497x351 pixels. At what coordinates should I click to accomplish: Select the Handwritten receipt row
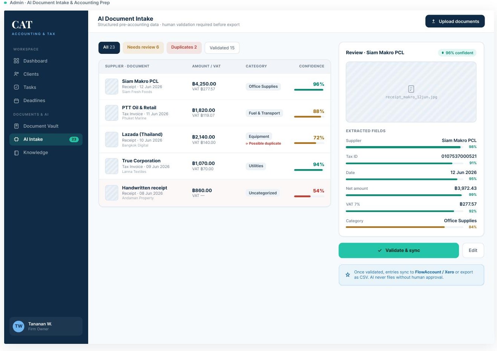coord(215,193)
